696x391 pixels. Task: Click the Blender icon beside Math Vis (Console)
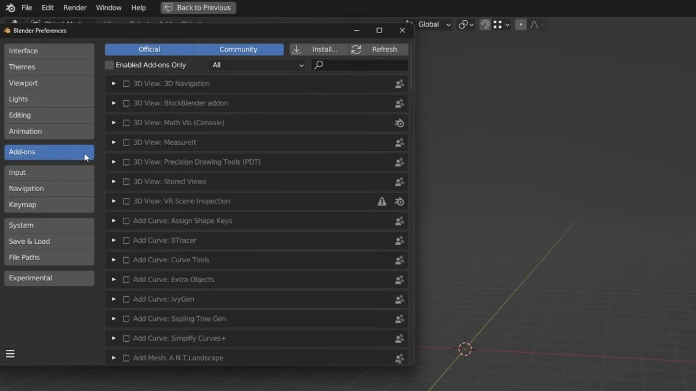(399, 123)
